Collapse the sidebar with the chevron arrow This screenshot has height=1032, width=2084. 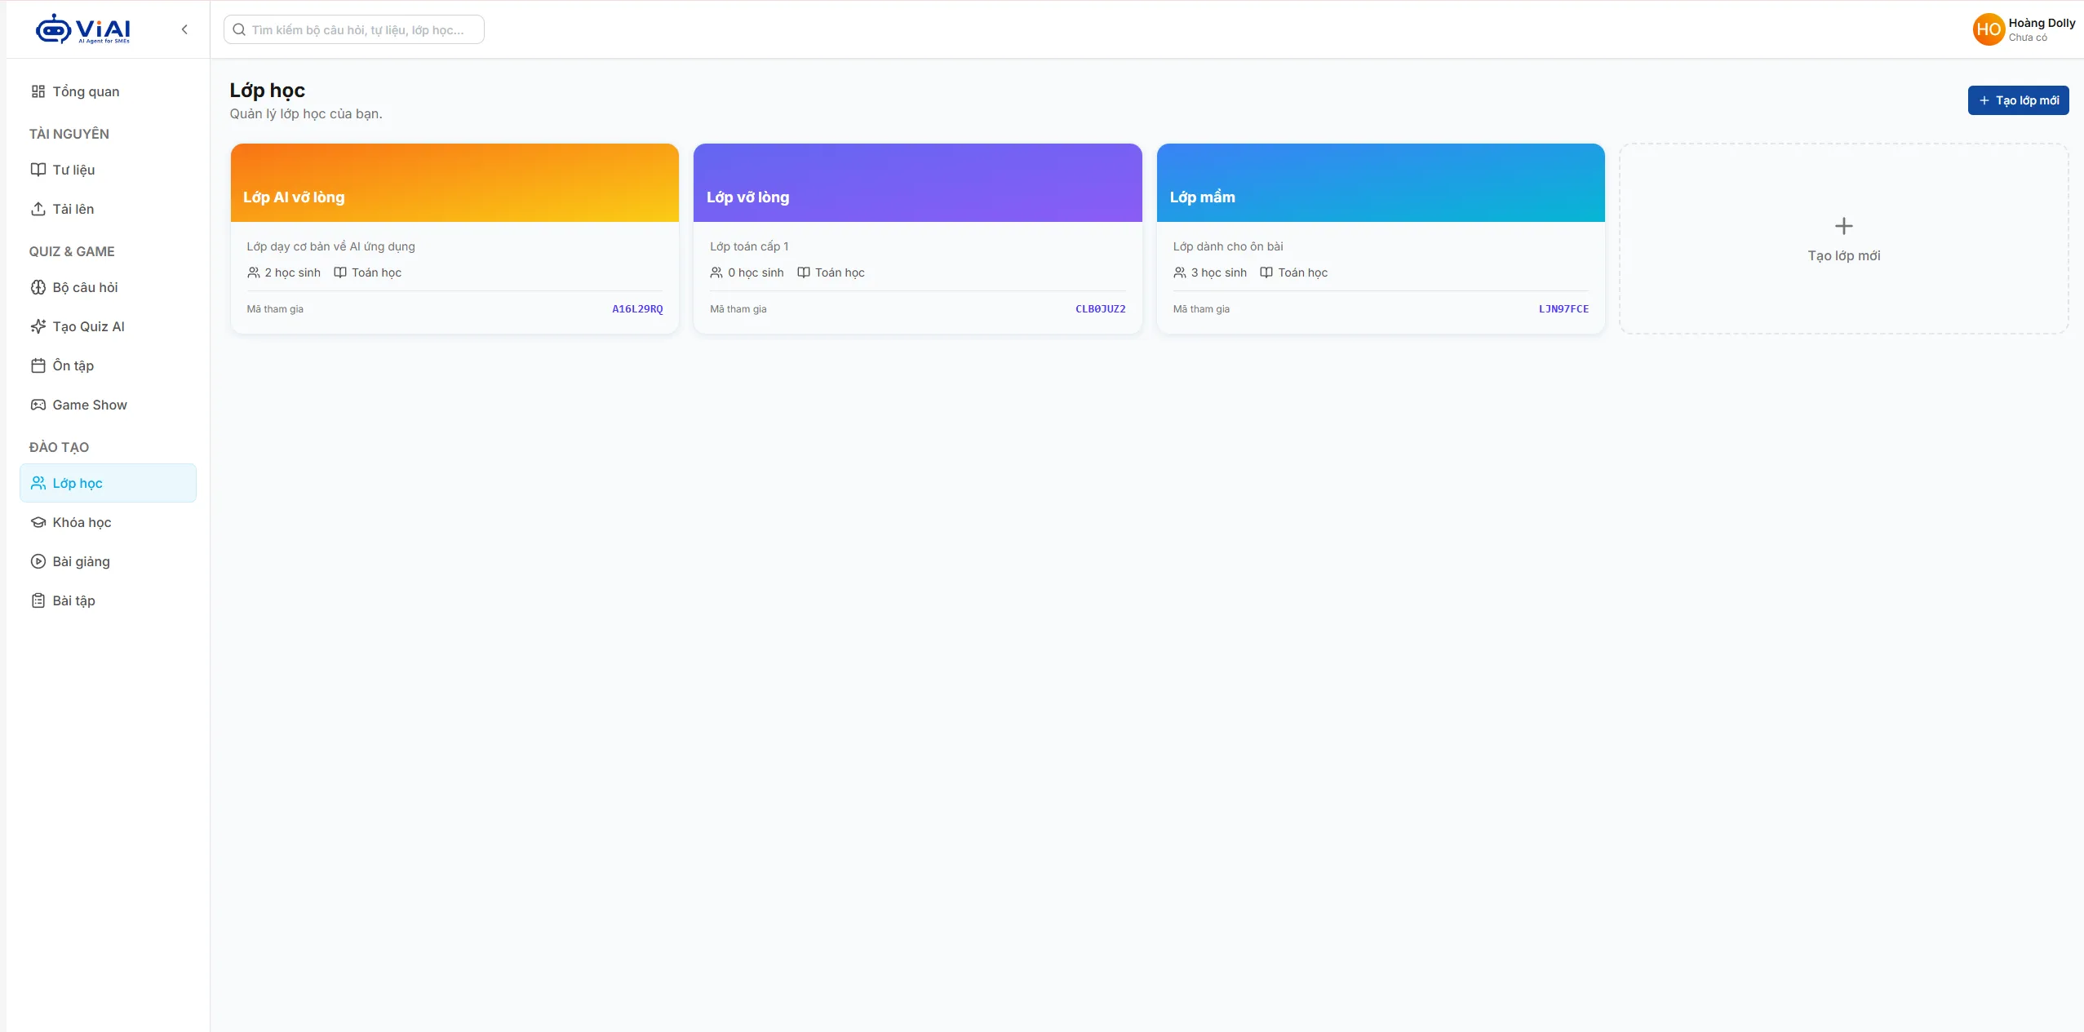(184, 29)
